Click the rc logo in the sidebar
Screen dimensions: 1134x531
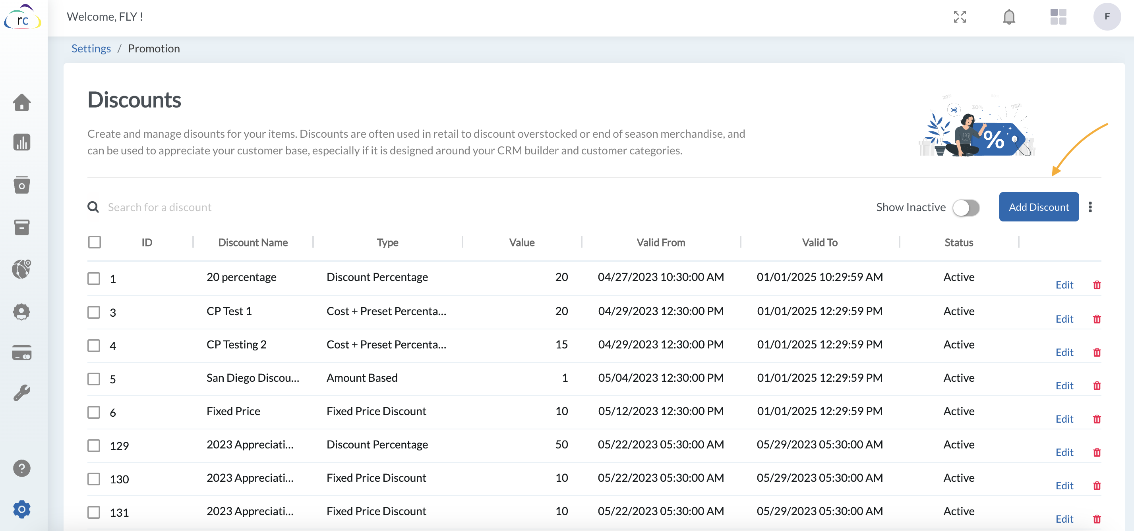23,17
